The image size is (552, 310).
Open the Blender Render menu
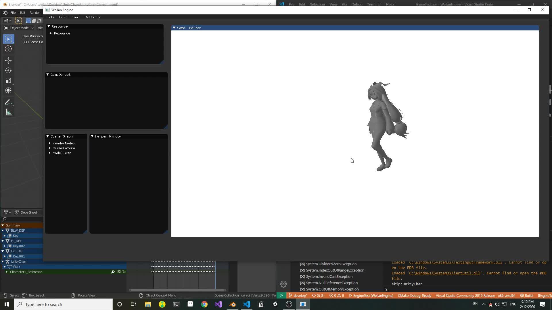[34, 13]
